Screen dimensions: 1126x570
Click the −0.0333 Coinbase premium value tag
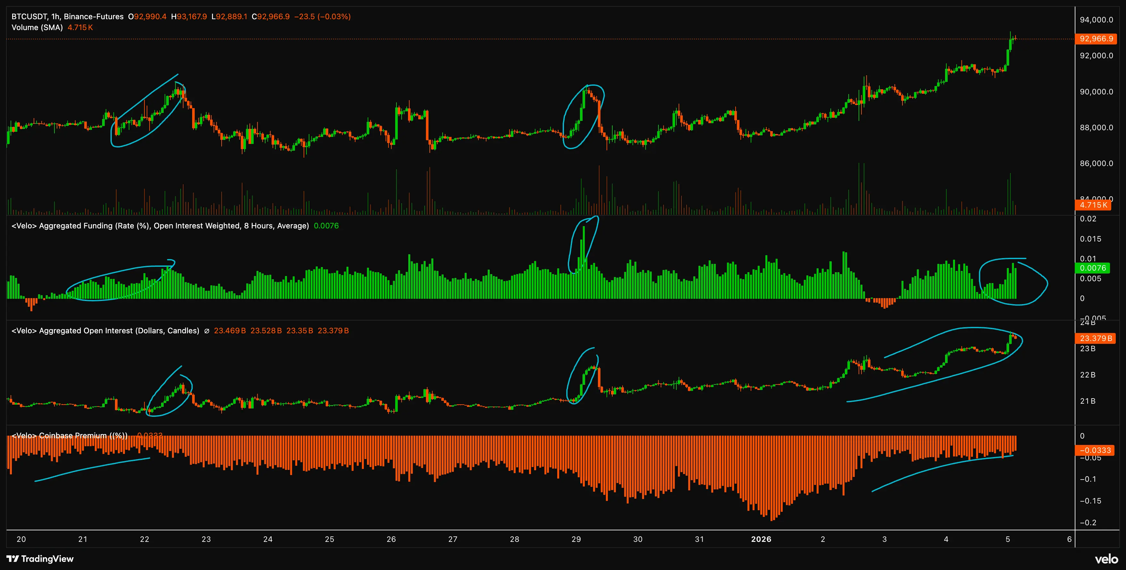pos(1095,450)
